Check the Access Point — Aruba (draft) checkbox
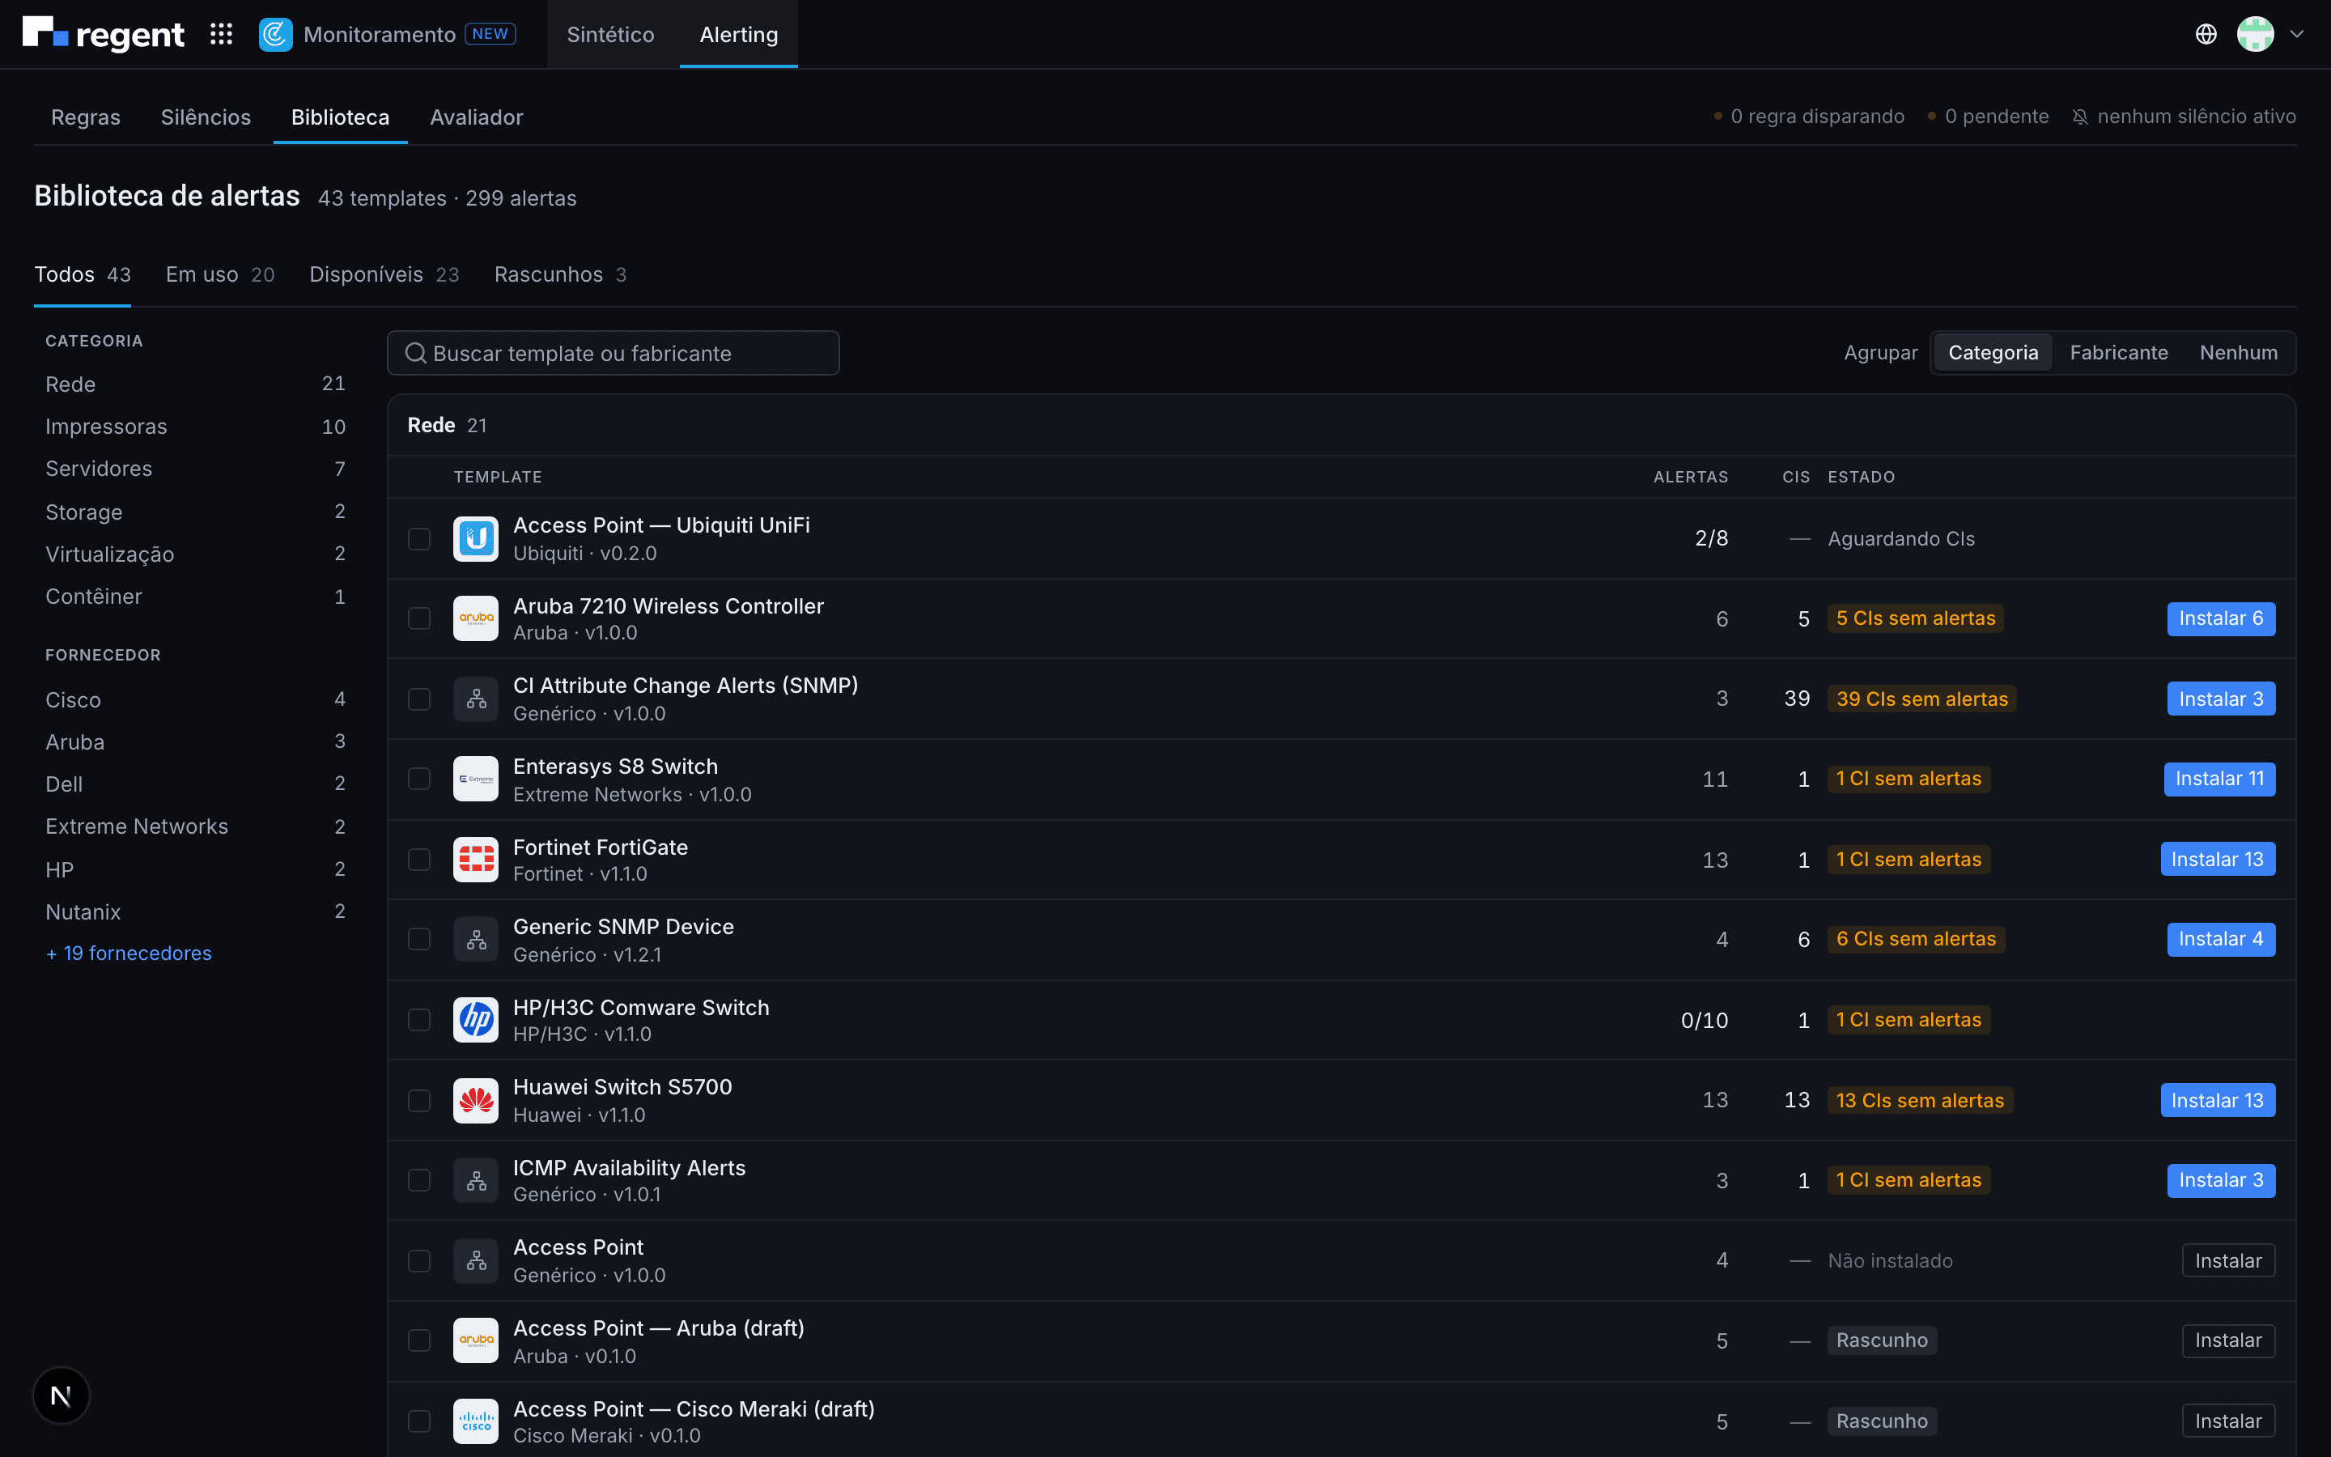The height and width of the screenshot is (1457, 2331). coord(419,1340)
